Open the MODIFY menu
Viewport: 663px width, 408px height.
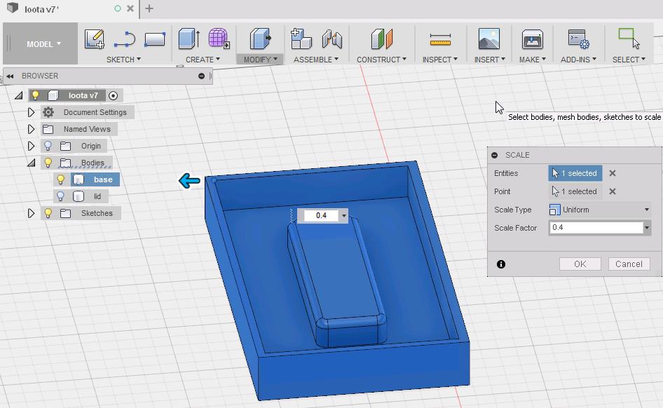pos(260,60)
